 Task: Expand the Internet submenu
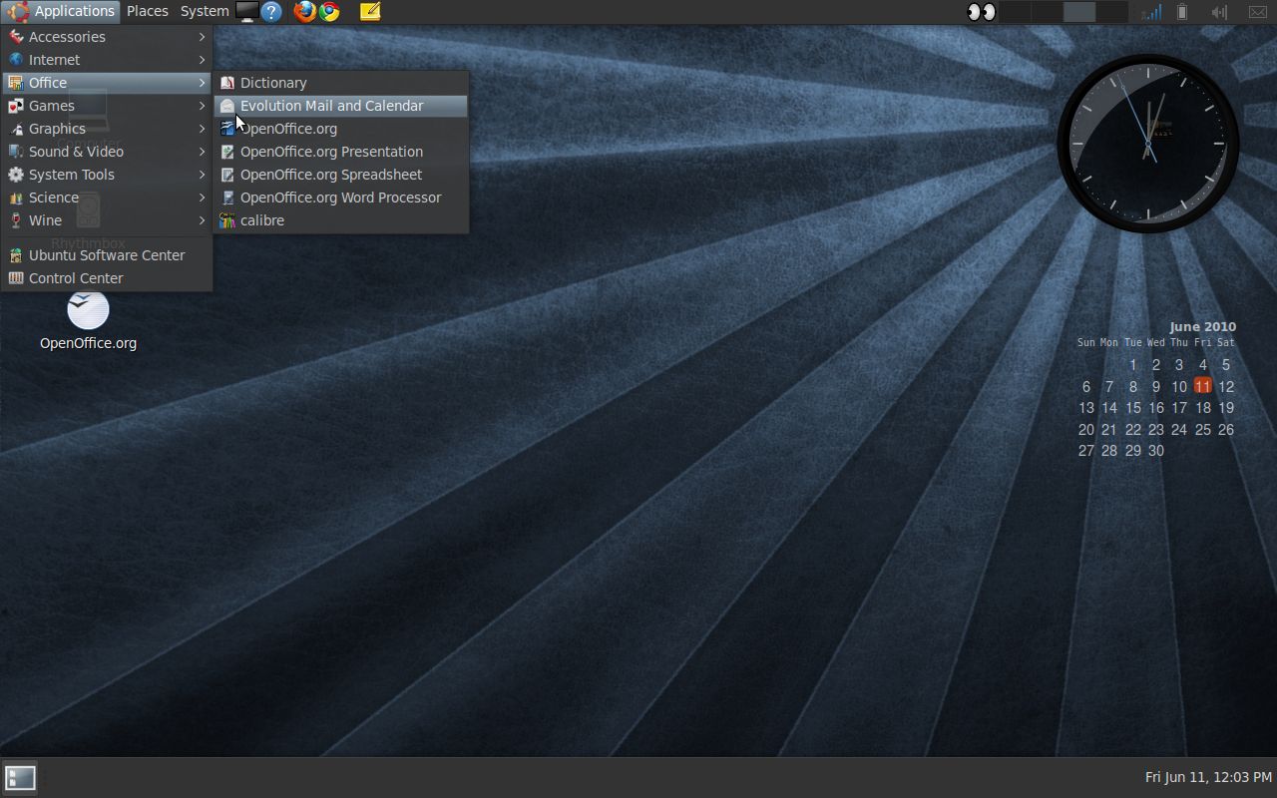tap(107, 60)
